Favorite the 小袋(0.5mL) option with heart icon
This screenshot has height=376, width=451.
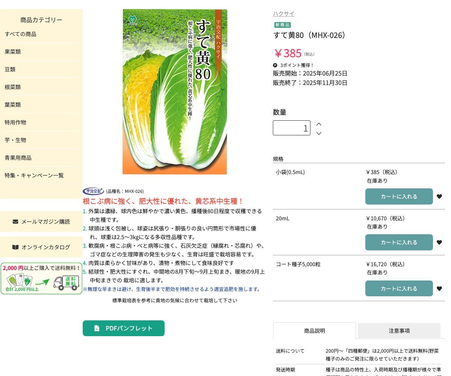pyautogui.click(x=439, y=196)
